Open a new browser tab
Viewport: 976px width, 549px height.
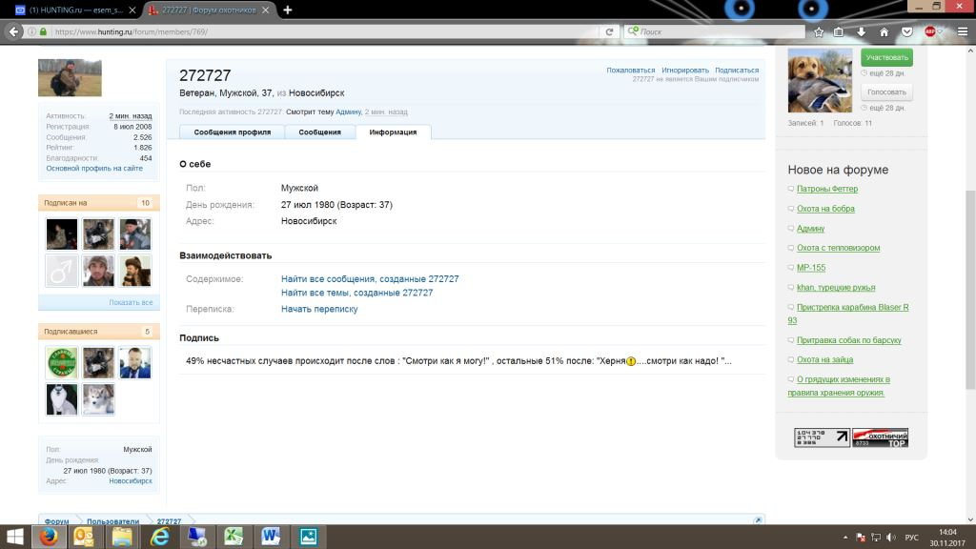pyautogui.click(x=288, y=10)
